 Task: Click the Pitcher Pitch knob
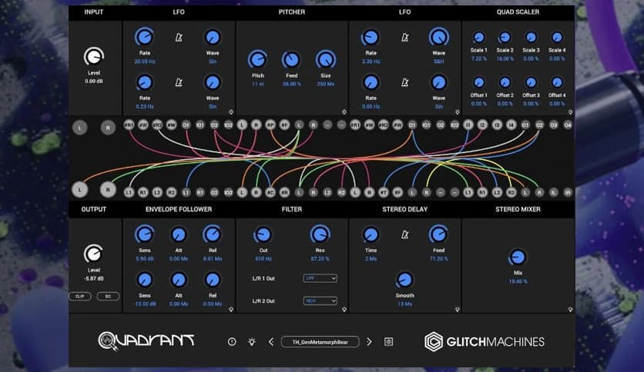258,60
